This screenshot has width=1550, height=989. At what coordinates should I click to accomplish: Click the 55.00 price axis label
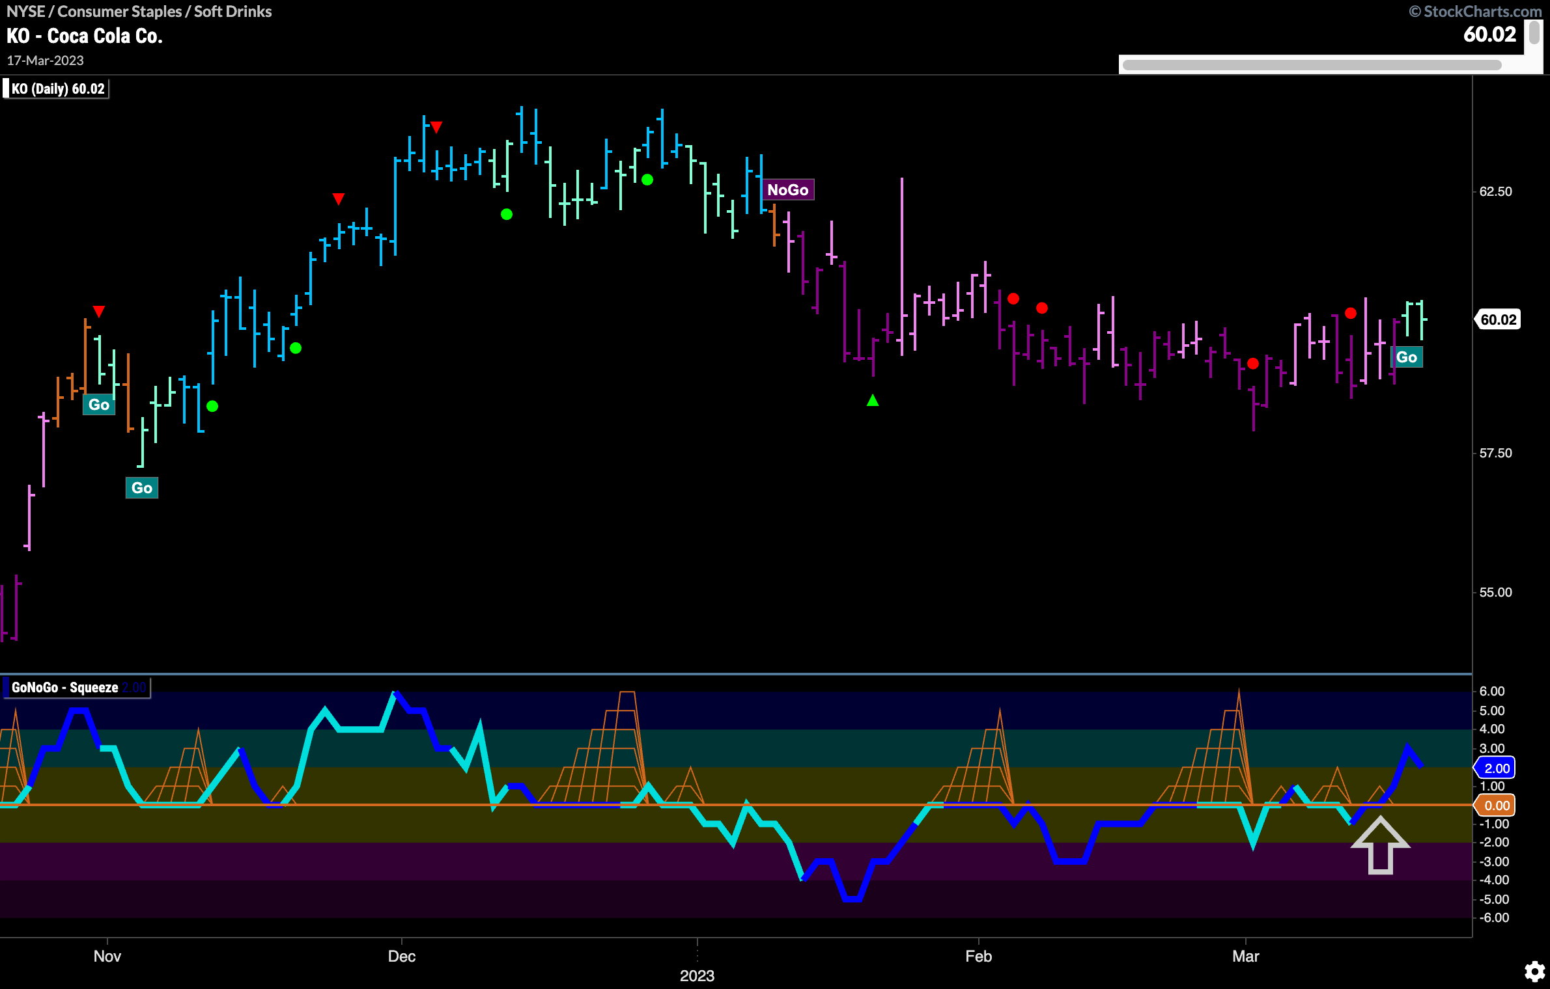click(x=1496, y=592)
